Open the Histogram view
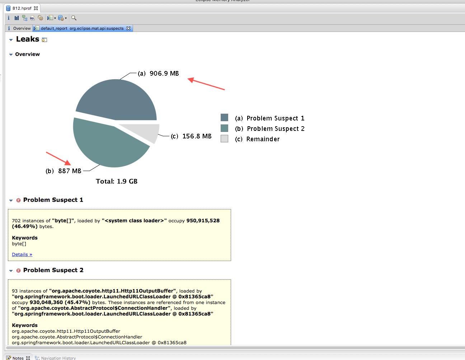The height and width of the screenshot is (360, 465). point(17,18)
